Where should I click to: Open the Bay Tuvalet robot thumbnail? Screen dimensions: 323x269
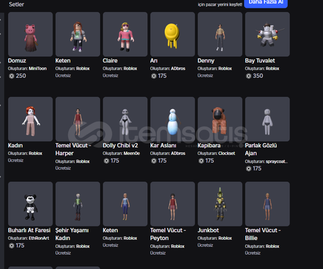(x=267, y=34)
